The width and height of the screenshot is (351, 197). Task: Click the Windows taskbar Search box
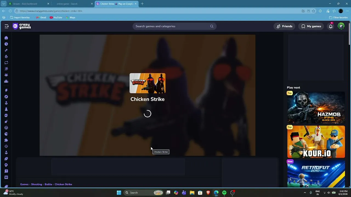[144, 193]
